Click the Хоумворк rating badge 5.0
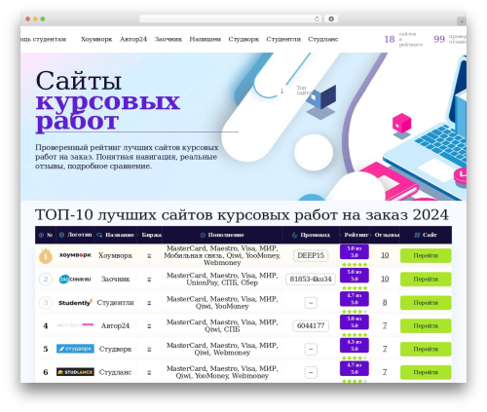Image resolution: width=487 pixels, height=412 pixels. (355, 252)
